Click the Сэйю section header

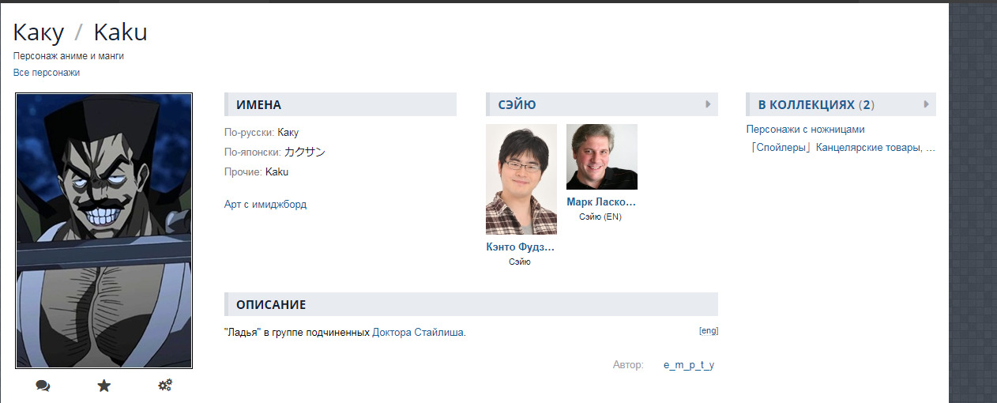click(x=517, y=104)
